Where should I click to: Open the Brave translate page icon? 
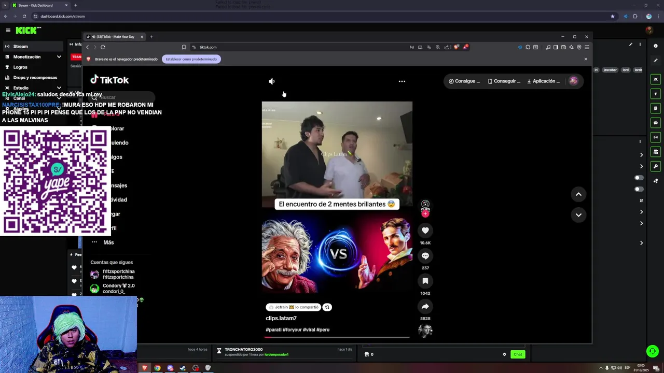coord(429,47)
